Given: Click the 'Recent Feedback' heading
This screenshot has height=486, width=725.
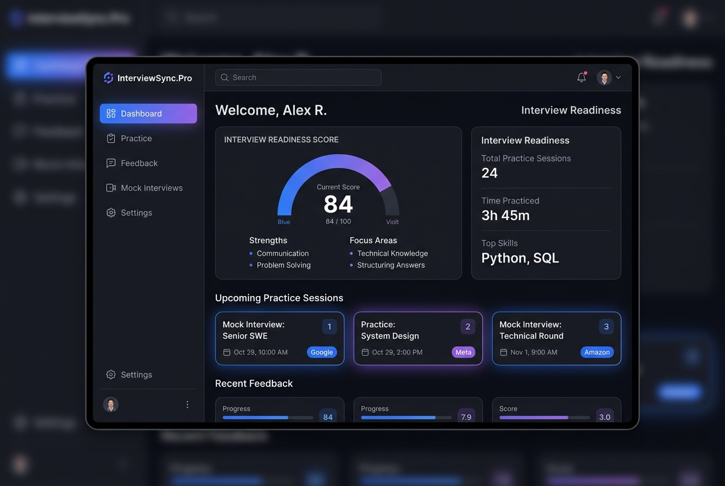Looking at the screenshot, I should 254,383.
